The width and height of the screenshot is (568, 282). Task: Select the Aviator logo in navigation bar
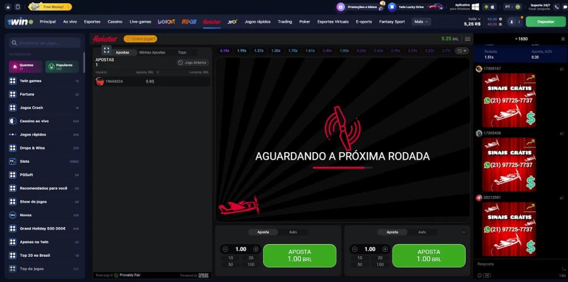coord(212,21)
